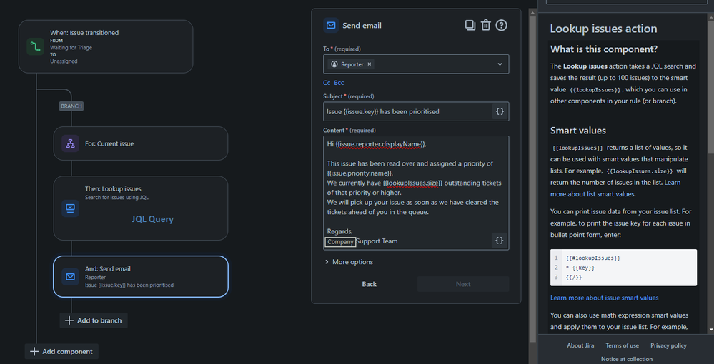Viewport: 714px width, 364px height.
Task: Open the To recipients dropdown
Action: [500, 64]
